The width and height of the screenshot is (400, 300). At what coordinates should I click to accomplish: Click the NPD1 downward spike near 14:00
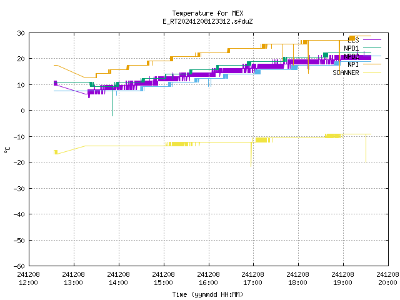click(112, 102)
